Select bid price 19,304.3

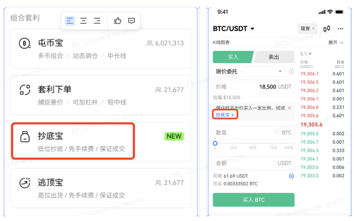click(309, 151)
